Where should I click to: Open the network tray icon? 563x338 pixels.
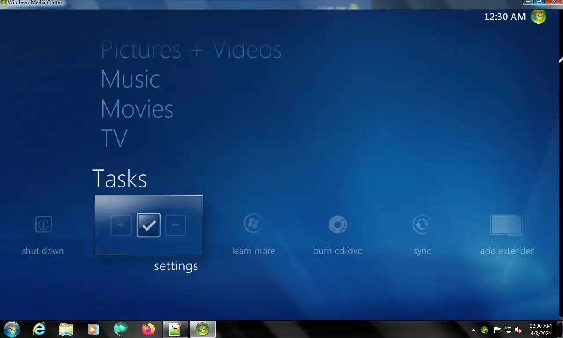point(508,330)
